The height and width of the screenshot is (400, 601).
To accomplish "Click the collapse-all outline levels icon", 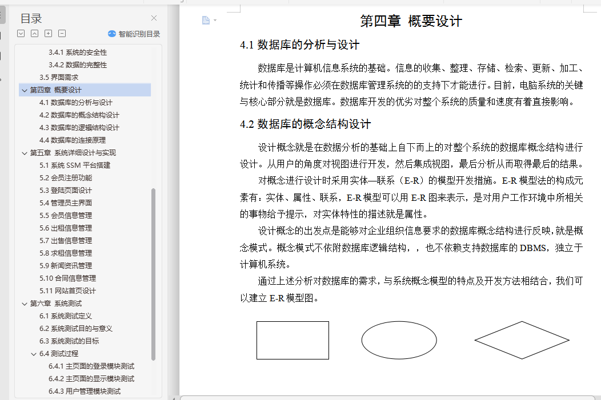I will tap(34, 34).
